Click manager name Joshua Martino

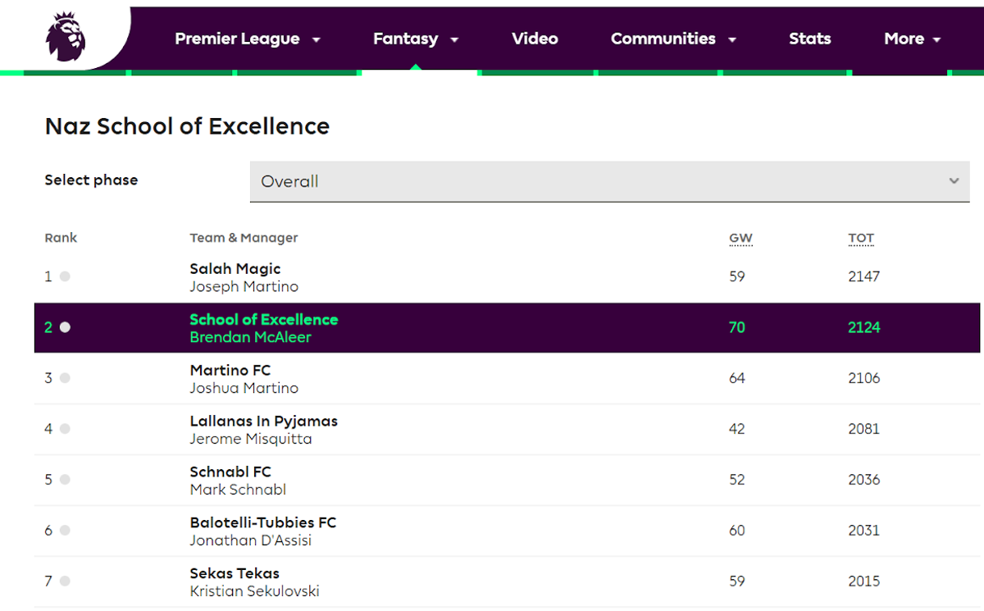[x=244, y=389]
